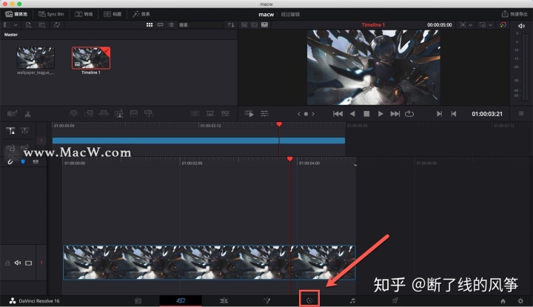Open the Titles (标题) tab
The image size is (533, 307).
click(x=113, y=14)
